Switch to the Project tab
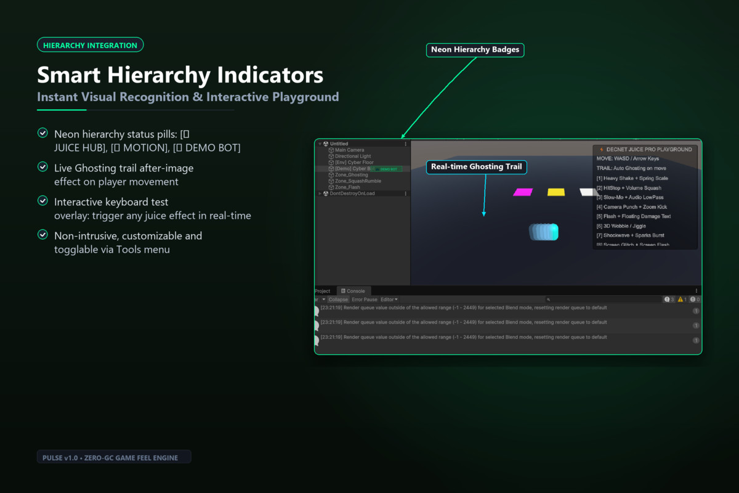Screen dimensions: 739x493 click(322, 291)
